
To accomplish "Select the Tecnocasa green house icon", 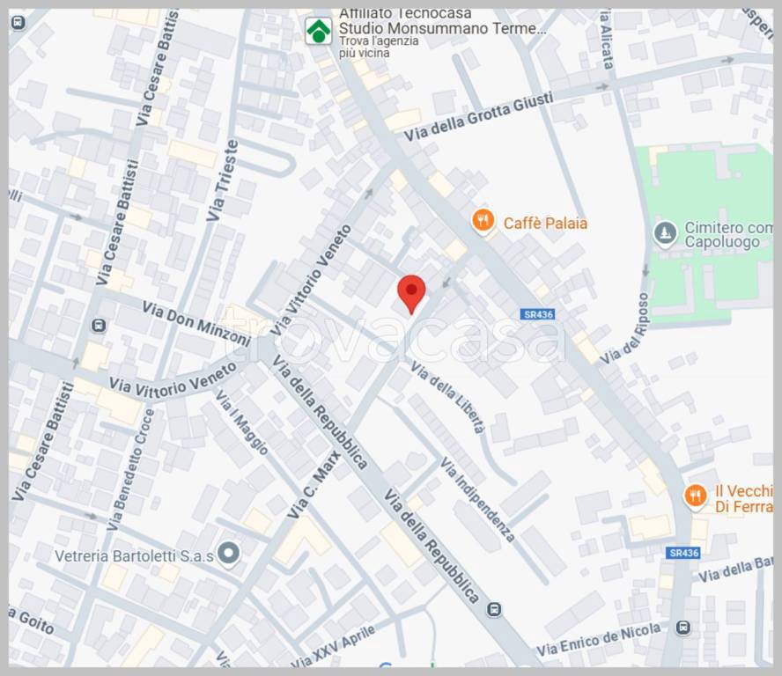I will (x=318, y=31).
